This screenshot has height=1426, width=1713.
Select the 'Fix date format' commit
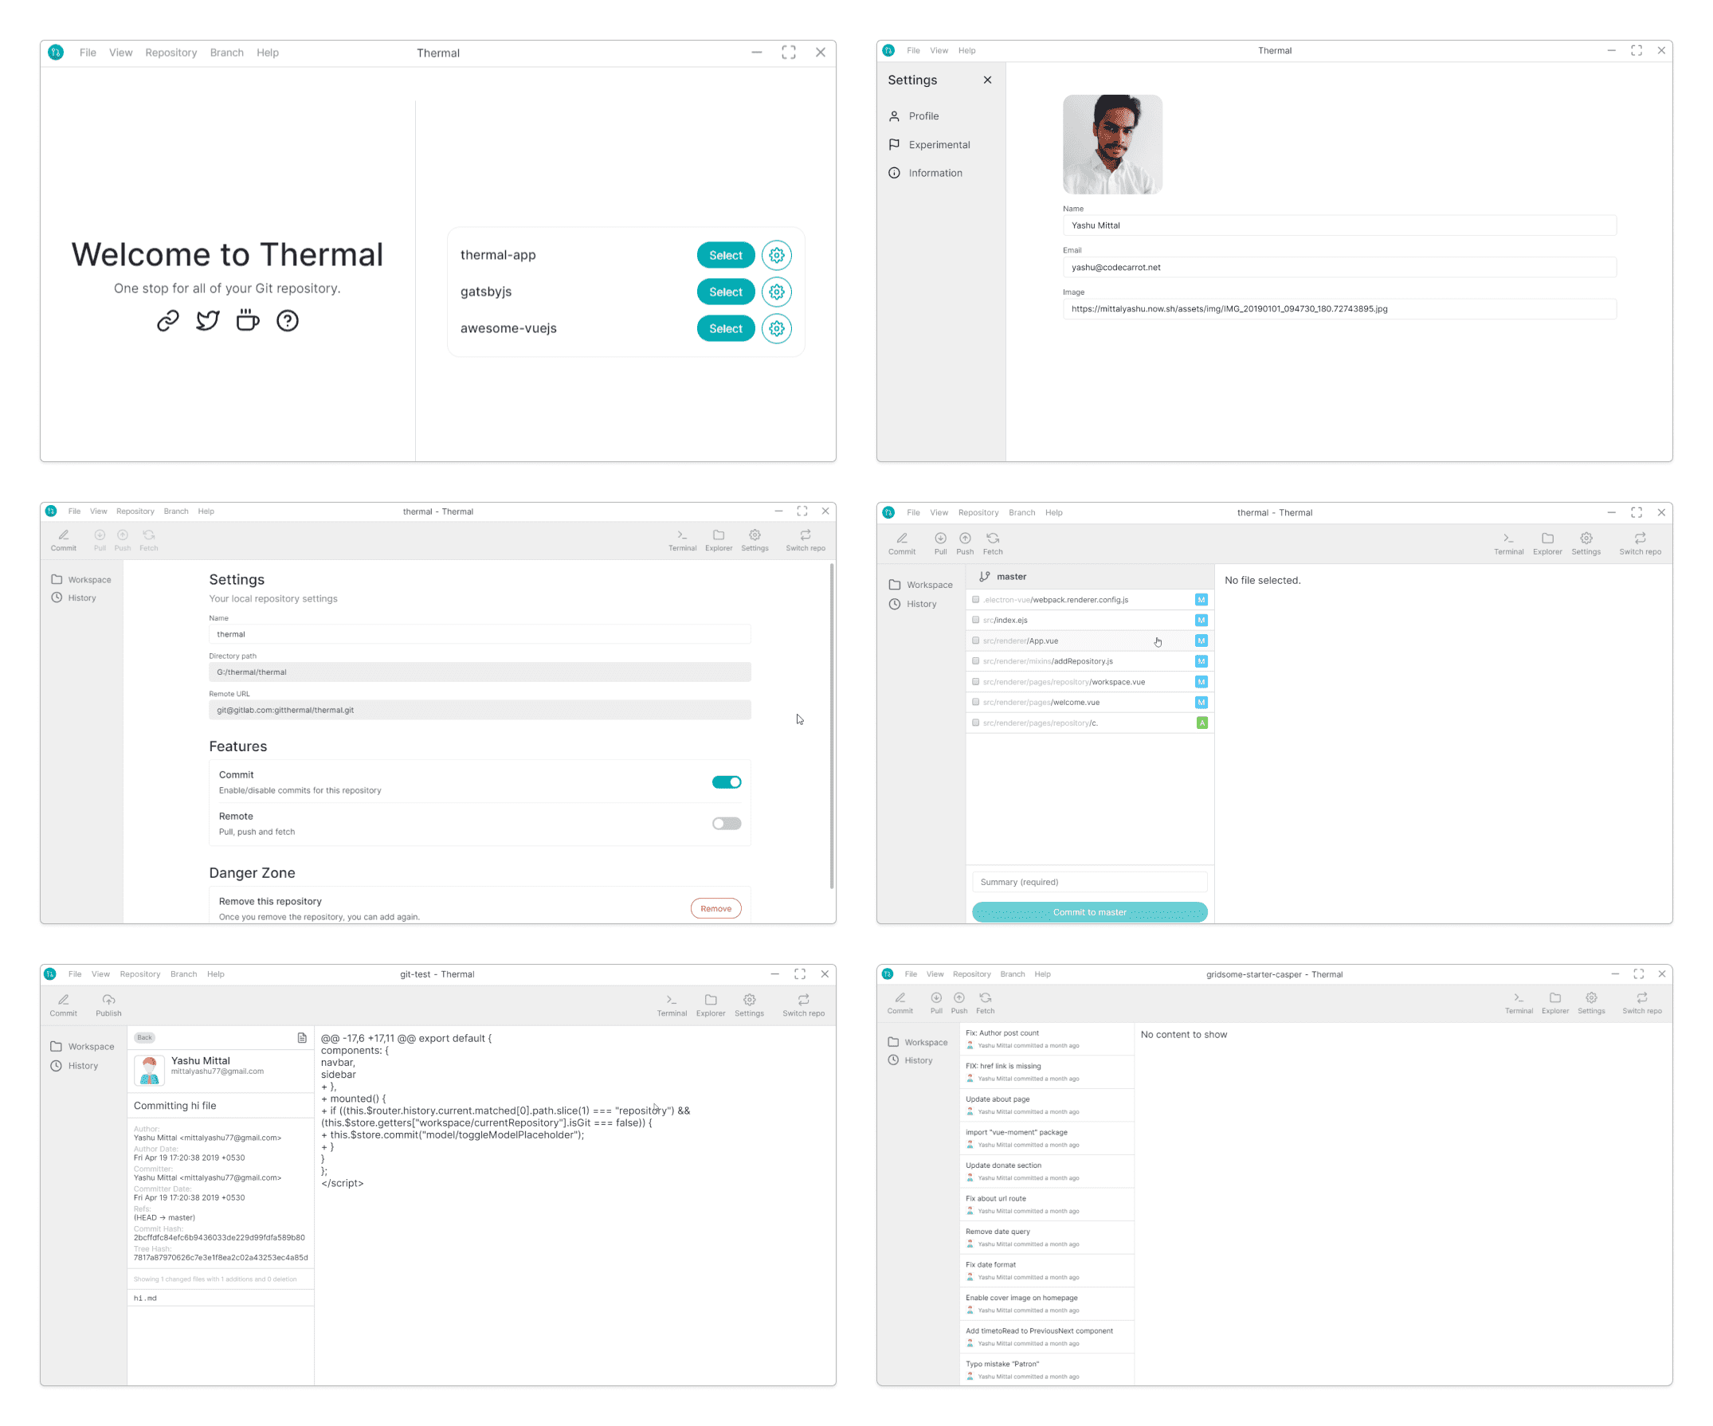click(1047, 1270)
